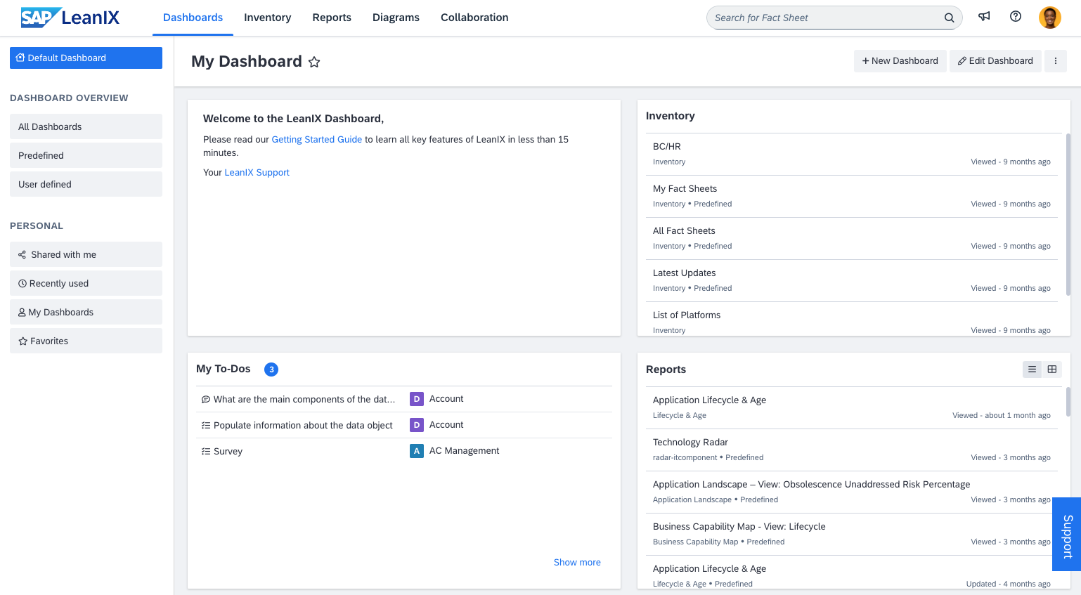
Task: Open User defined dashboards
Action: tap(86, 184)
